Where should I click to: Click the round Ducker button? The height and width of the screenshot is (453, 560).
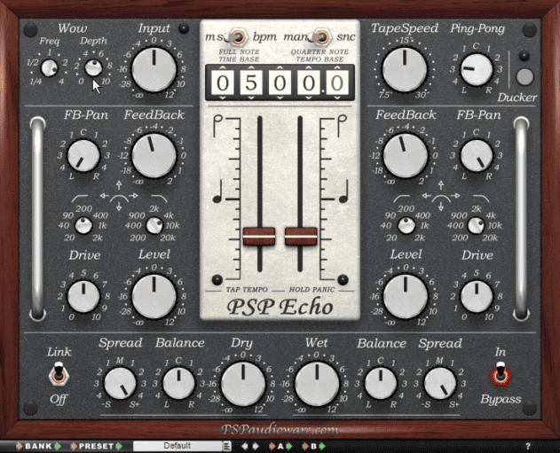pos(525,76)
